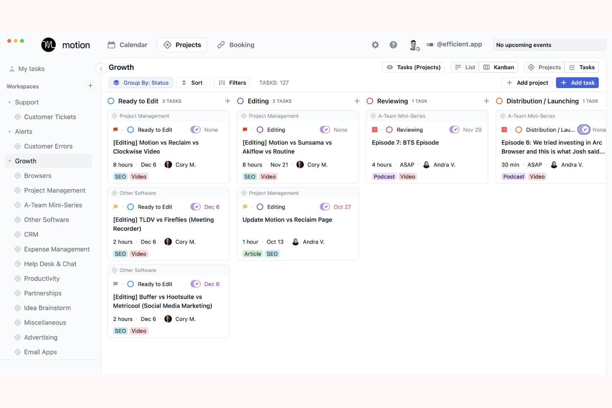This screenshot has width=612, height=408.
Task: Switch to the Tasks view tab
Action: 582,67
